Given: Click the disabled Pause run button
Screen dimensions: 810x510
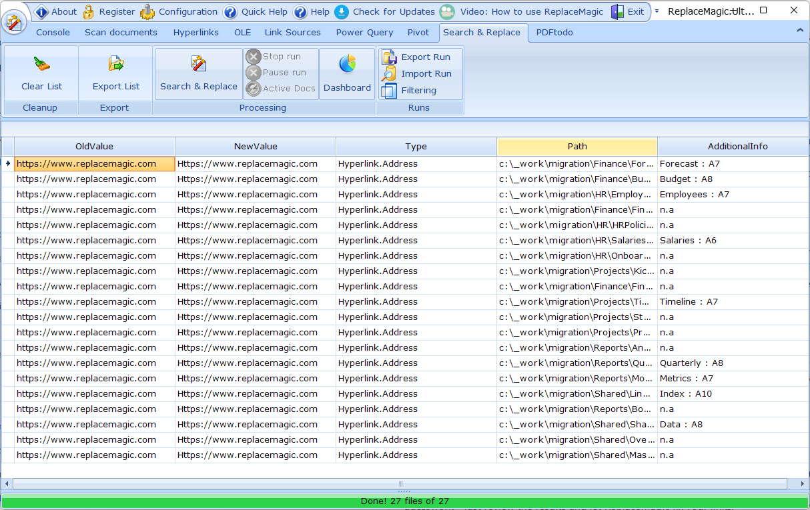Looking at the screenshot, I should (276, 73).
